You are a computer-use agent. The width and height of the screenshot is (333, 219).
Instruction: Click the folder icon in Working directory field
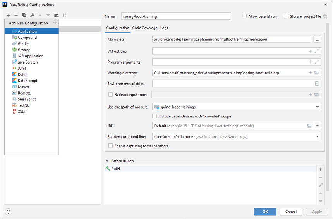pyautogui.click(x=316, y=73)
